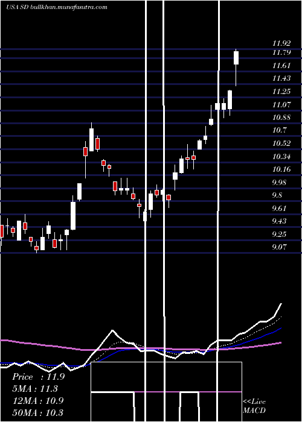This screenshot has width=302, height=422.
Task: Click the latest topmost white candlestick
Action: (236, 58)
